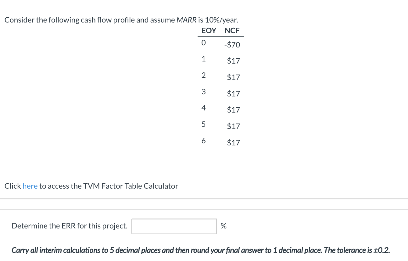Select the $17 value at year 1
The width and height of the screenshot is (408, 261).
tap(233, 61)
